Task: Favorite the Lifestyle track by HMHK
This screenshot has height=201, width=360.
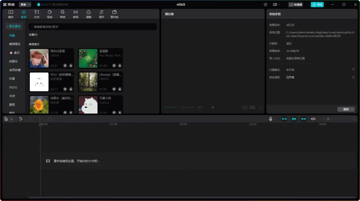Action: (x=114, y=89)
